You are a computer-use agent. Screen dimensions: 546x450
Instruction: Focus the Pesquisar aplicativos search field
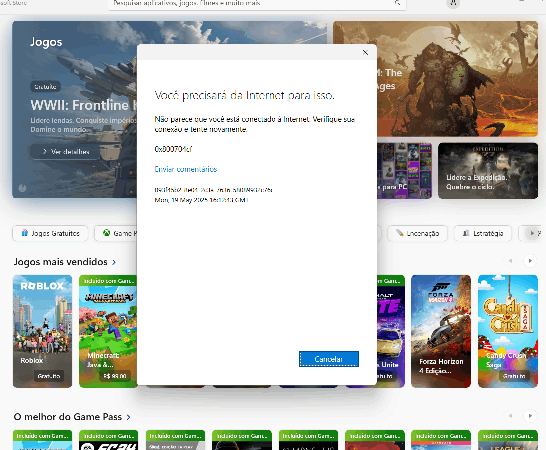pyautogui.click(x=257, y=3)
